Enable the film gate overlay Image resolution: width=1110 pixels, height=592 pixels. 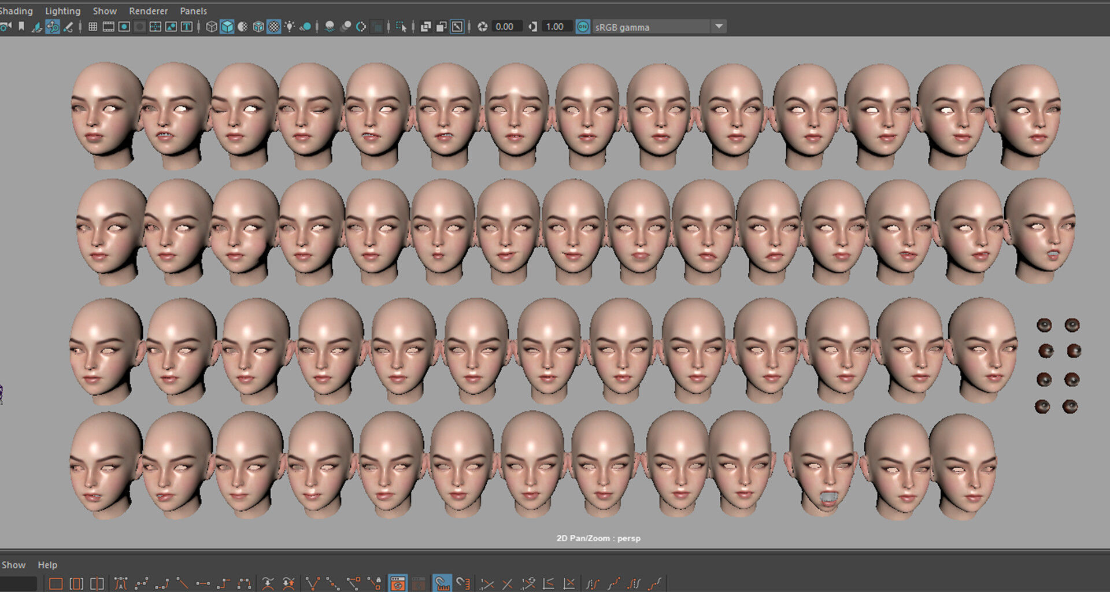click(x=108, y=27)
